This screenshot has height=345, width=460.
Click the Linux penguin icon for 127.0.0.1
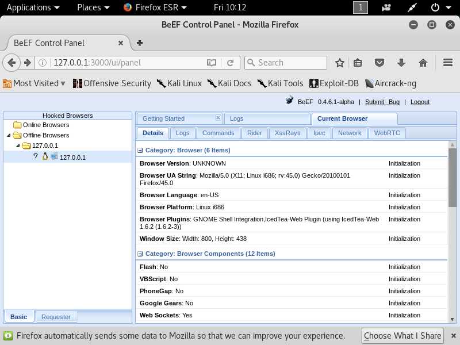coord(45,156)
